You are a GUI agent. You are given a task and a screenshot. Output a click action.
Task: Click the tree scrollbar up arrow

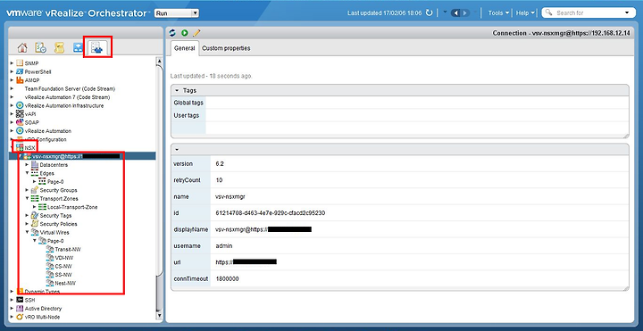tap(160, 61)
